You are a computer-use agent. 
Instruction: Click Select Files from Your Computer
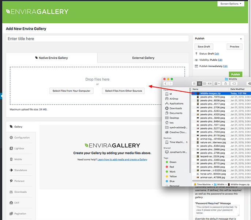[71, 91]
